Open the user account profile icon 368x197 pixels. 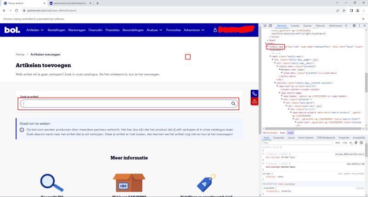215,30
